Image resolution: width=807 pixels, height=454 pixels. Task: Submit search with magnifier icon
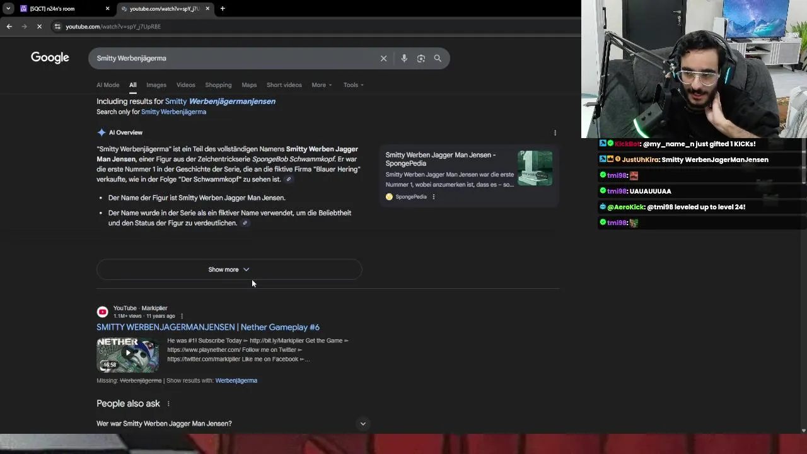pyautogui.click(x=438, y=58)
